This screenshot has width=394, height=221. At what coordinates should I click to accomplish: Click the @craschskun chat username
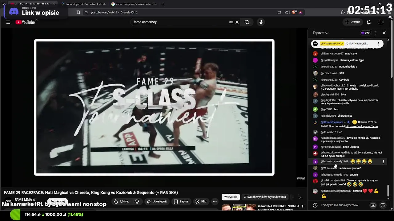(329, 73)
